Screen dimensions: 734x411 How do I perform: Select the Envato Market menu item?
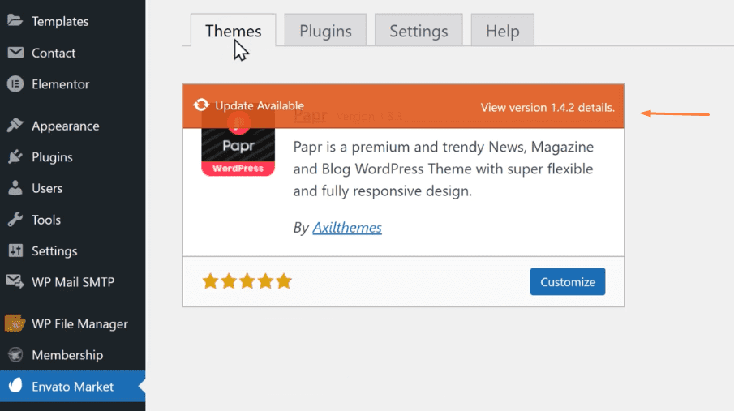(72, 386)
